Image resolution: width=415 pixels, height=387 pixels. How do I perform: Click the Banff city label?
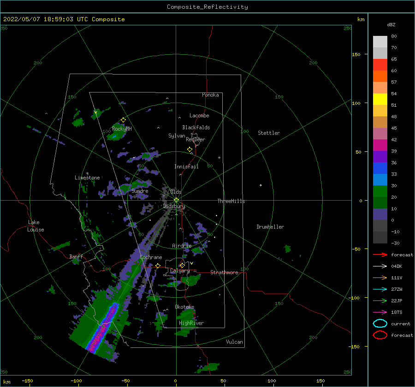[76, 256]
